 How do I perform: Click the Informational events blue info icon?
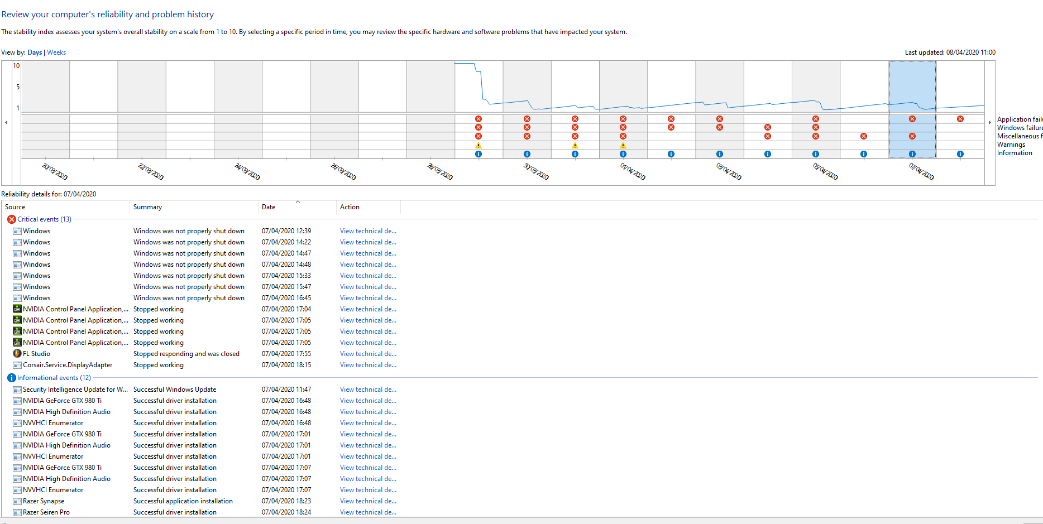pos(11,378)
